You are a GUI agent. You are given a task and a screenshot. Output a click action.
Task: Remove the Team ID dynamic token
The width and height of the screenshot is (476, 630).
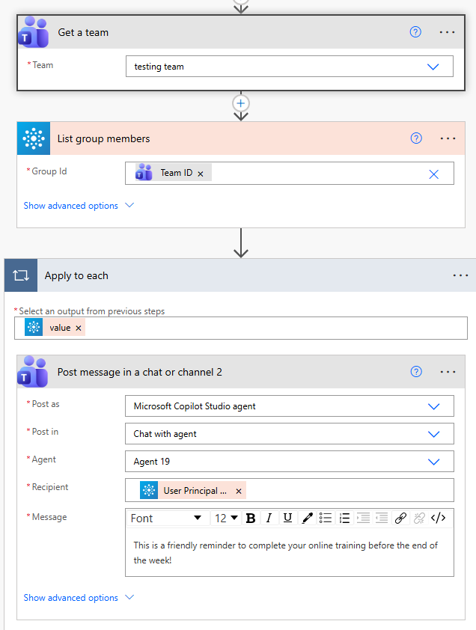click(x=201, y=174)
